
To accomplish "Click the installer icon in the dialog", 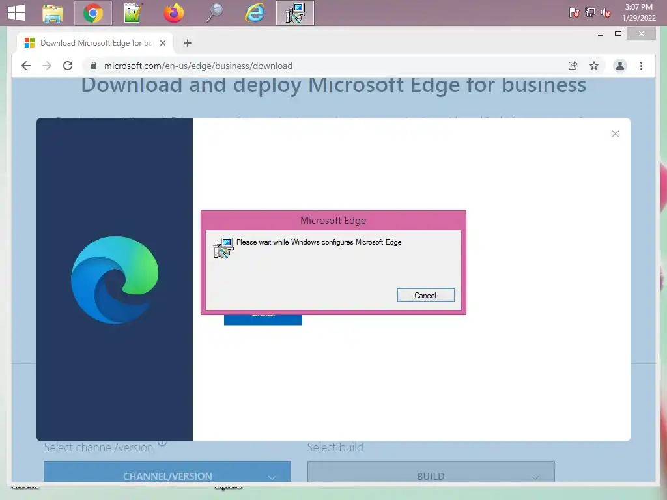I will (x=223, y=248).
